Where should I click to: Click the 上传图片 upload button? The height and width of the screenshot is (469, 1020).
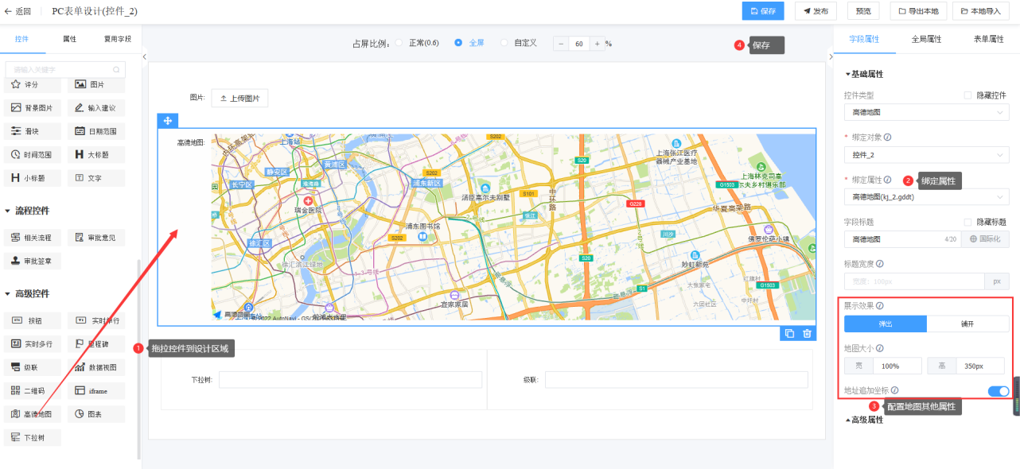pyautogui.click(x=239, y=98)
